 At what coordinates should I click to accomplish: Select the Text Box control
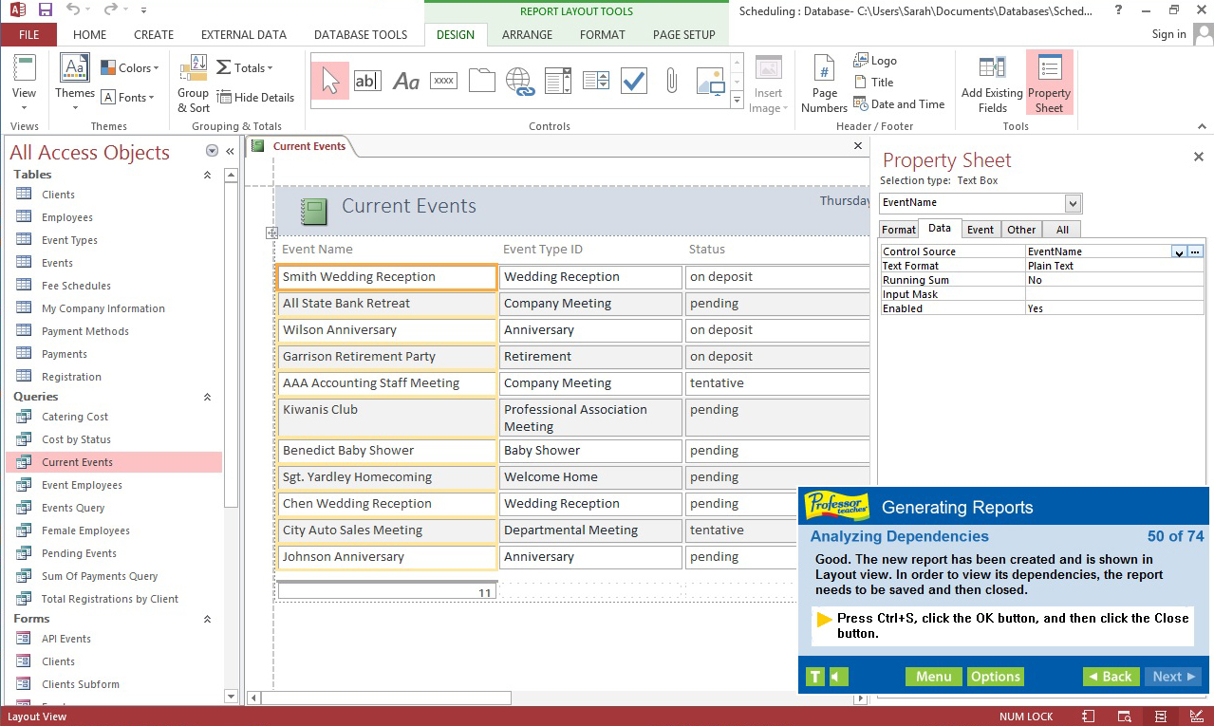point(367,81)
